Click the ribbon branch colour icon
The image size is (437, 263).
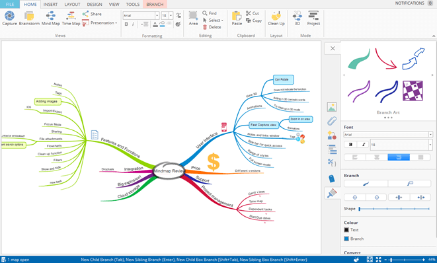coord(162,24)
